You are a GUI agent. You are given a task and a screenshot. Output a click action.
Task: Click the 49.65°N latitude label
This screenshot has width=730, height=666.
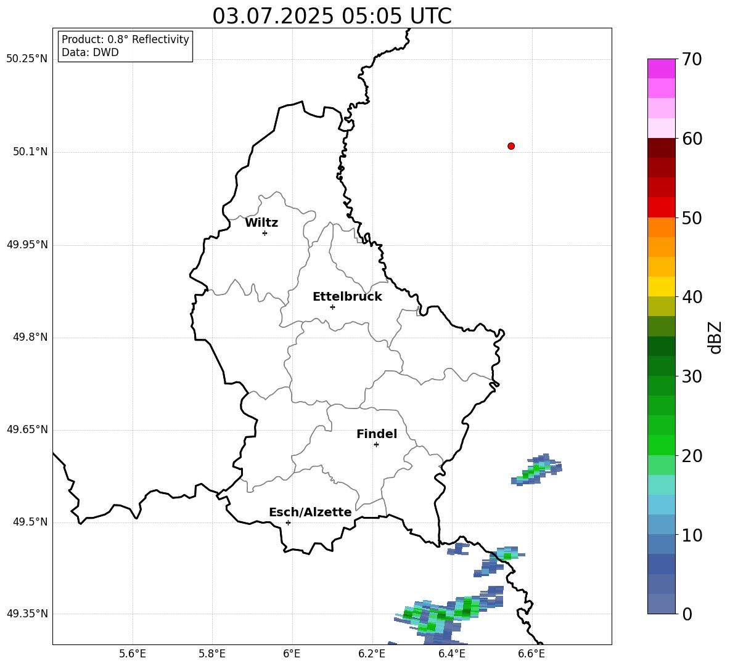[27, 429]
